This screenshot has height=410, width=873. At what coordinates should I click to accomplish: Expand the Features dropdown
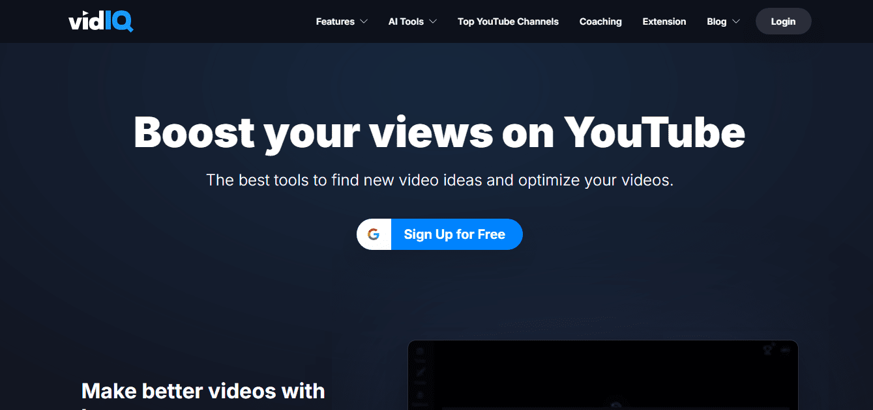(365, 21)
